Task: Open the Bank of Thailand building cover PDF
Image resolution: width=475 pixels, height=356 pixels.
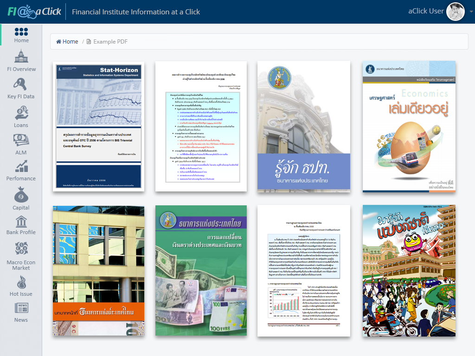Action: pos(303,127)
